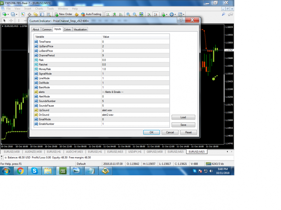Open the File menu

pos(8,8)
